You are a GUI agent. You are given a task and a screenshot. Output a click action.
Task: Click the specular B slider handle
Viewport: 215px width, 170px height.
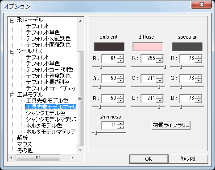(181, 107)
